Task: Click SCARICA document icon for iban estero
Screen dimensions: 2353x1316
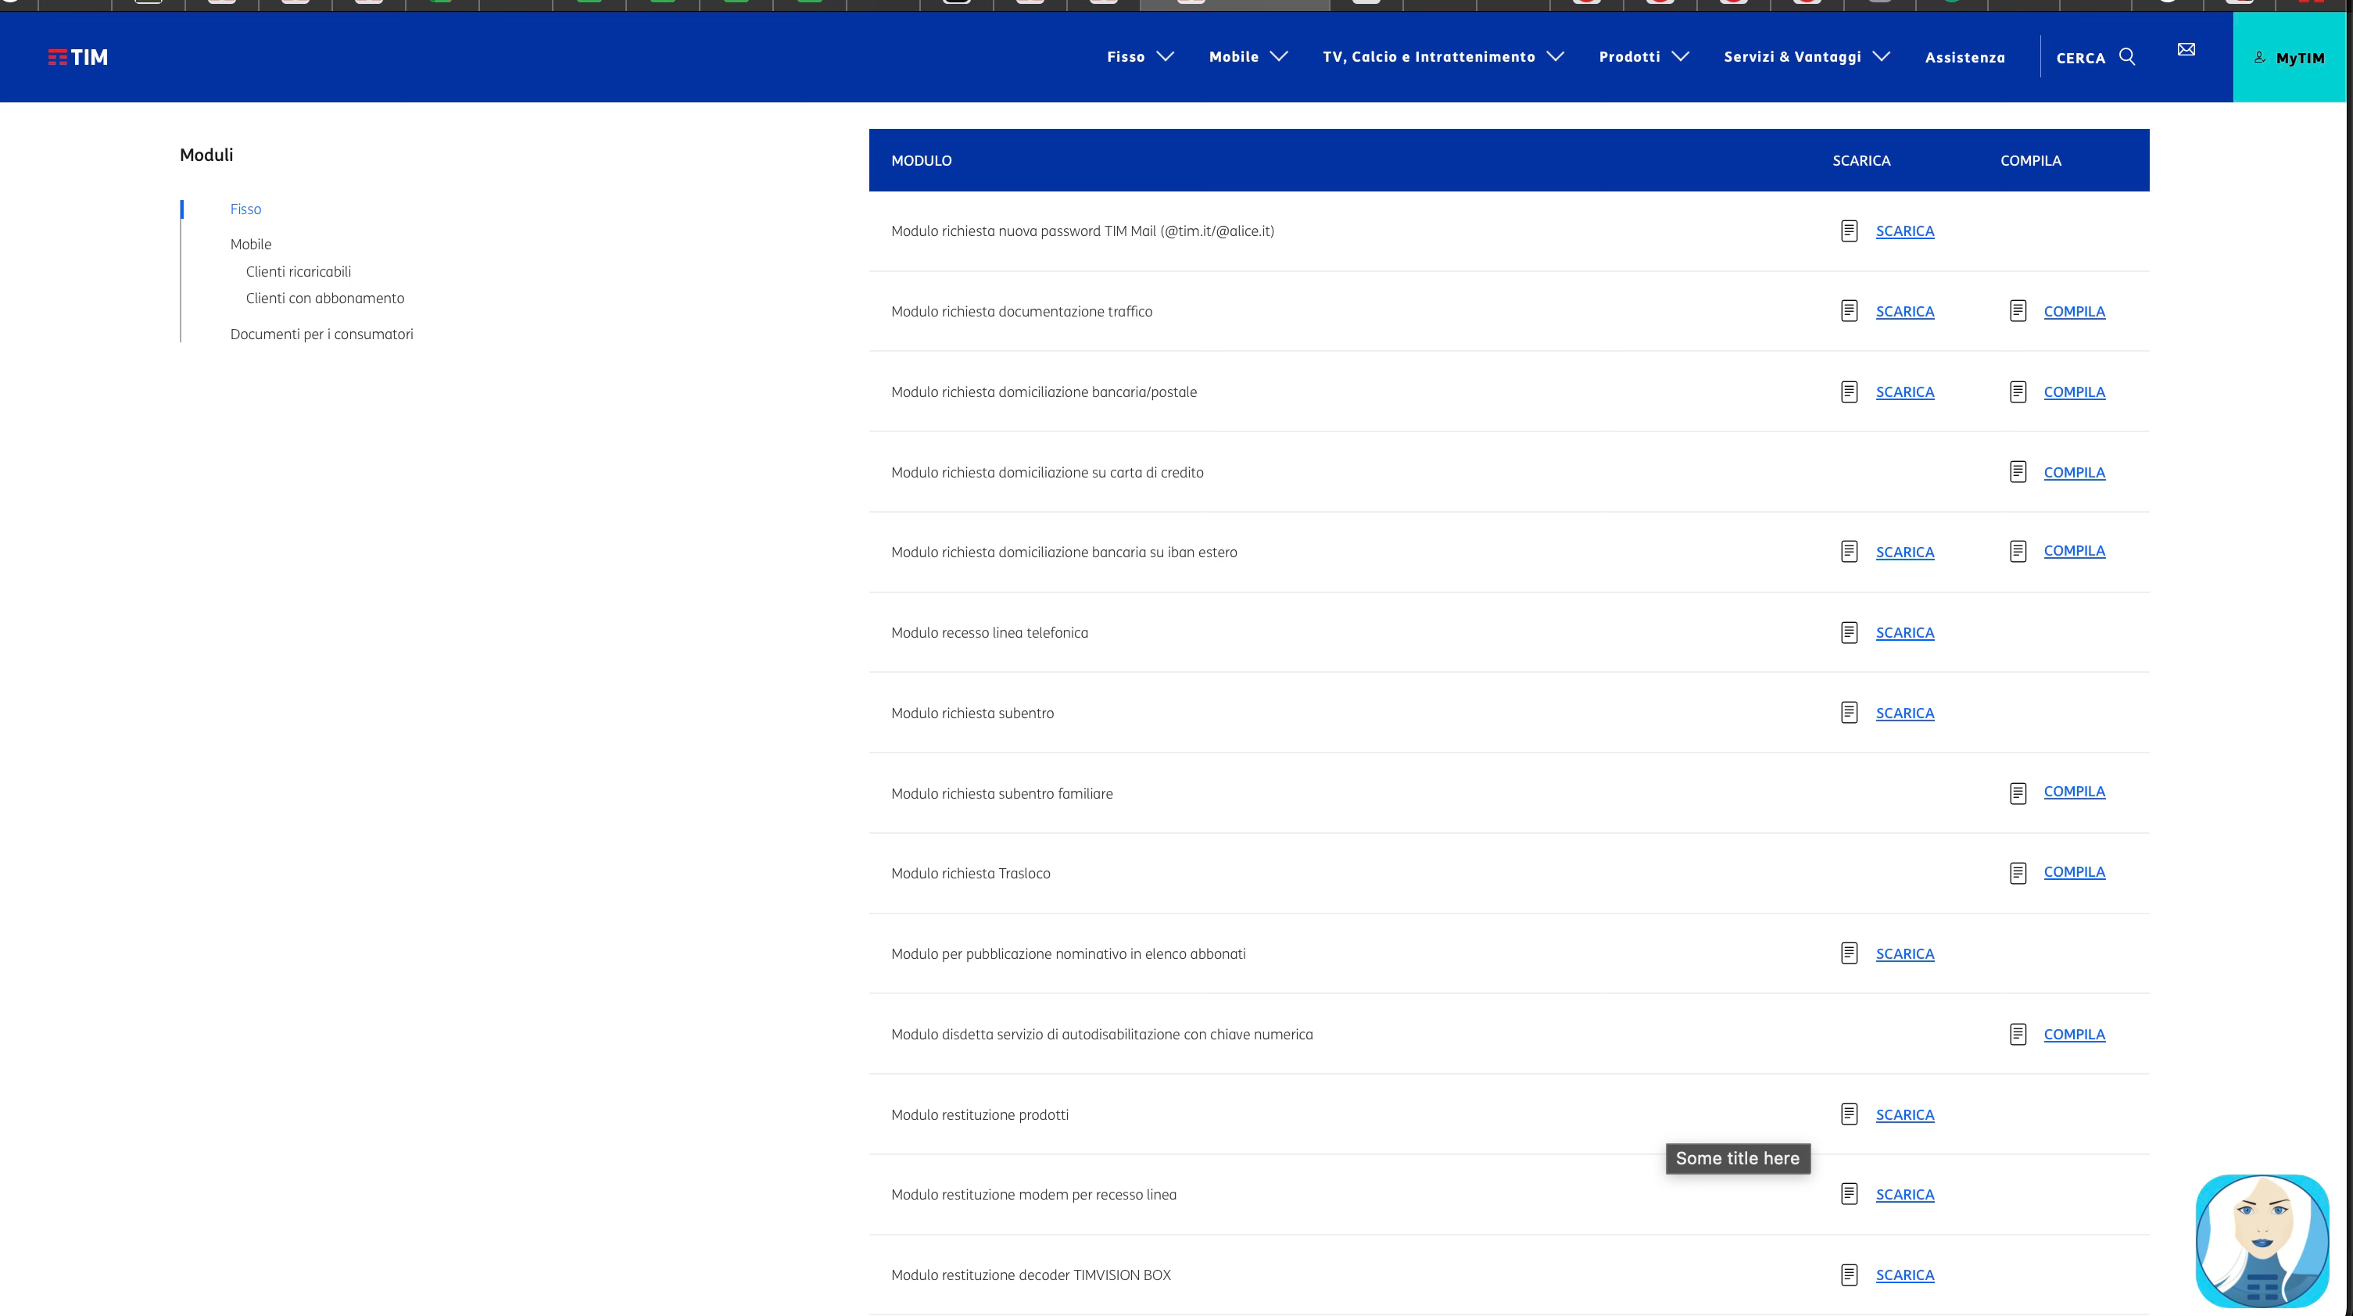Action: (1849, 552)
